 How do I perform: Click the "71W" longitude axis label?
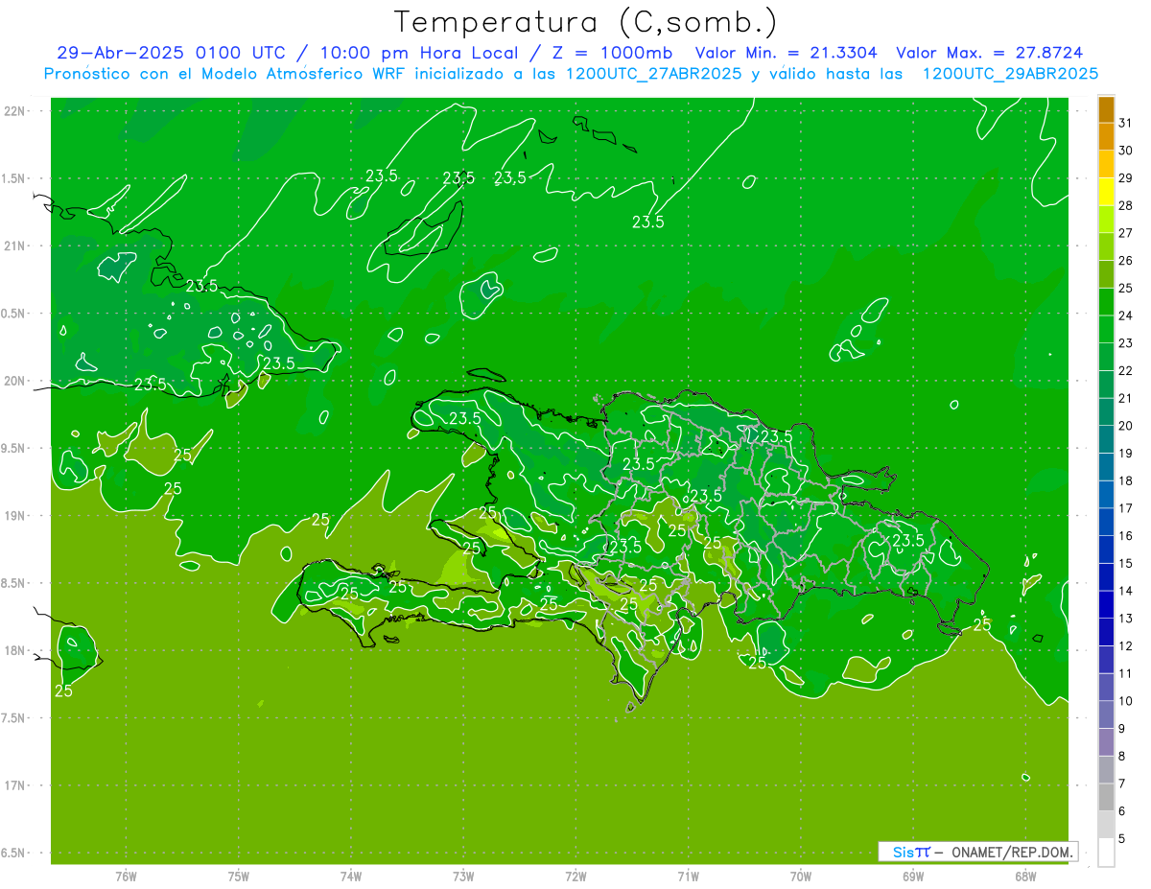[x=689, y=877]
